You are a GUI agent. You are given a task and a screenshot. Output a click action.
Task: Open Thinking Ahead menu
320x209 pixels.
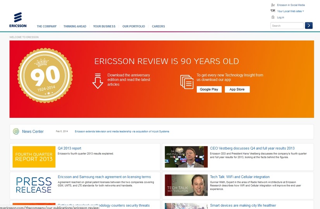[x=75, y=26]
